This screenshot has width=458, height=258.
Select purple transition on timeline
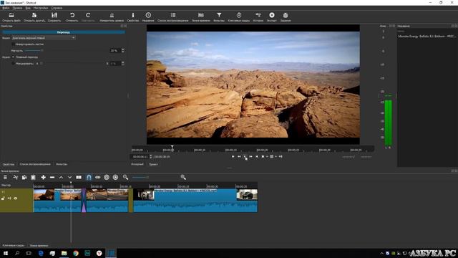point(84,201)
